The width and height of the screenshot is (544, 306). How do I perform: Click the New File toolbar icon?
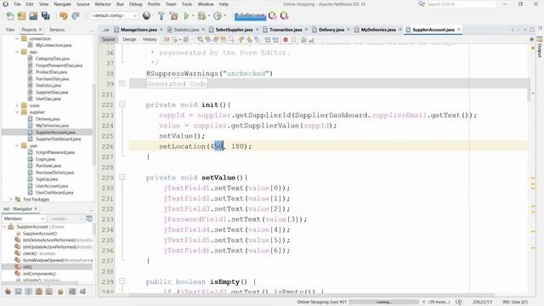[10, 16]
